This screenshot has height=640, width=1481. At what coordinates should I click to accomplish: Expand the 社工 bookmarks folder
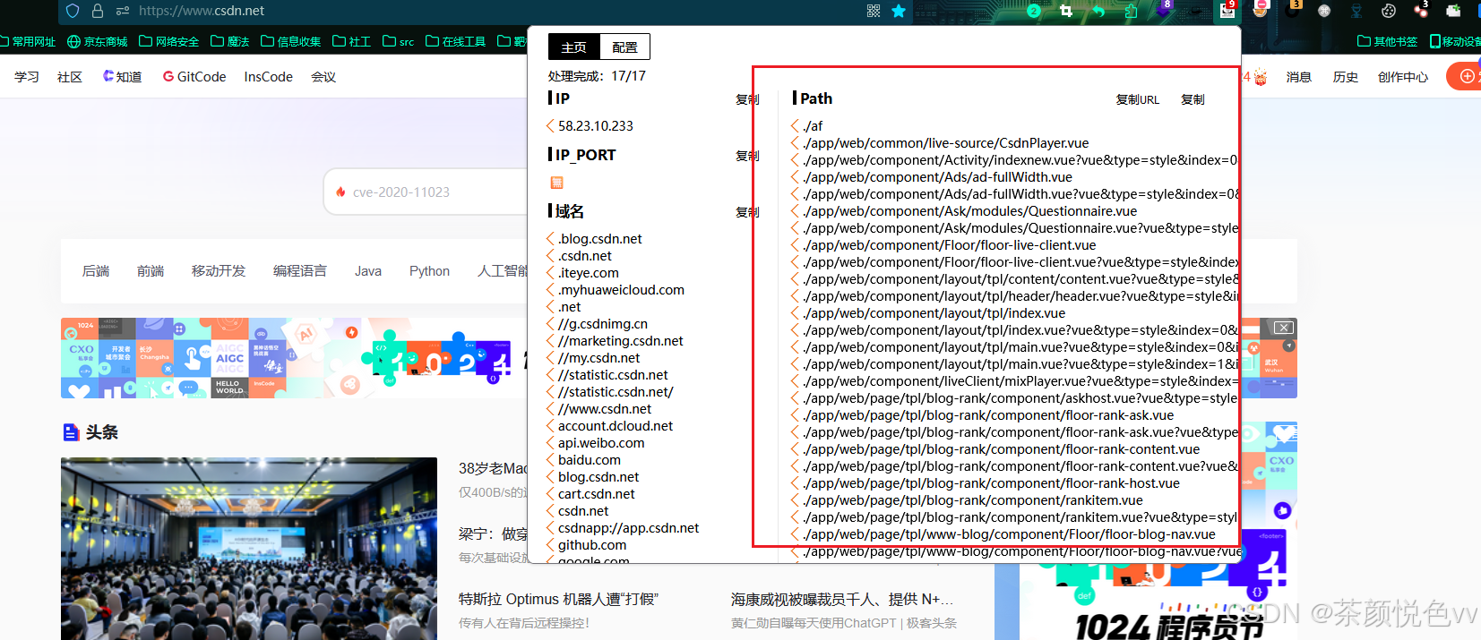352,41
